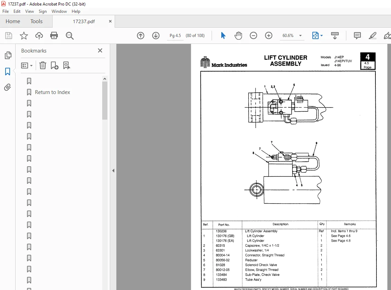Open the Page Thumbnails panel
391x290 pixels.
click(x=8, y=55)
